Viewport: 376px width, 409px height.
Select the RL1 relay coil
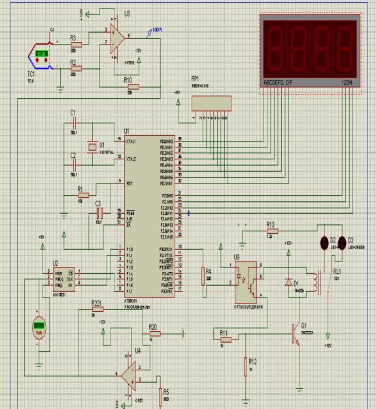click(x=316, y=282)
